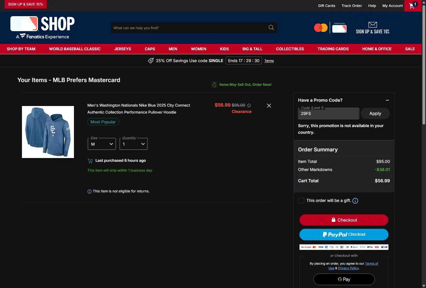Go to MLB Shop home logo
Image resolution: width=426 pixels, height=288 pixels.
point(42,28)
